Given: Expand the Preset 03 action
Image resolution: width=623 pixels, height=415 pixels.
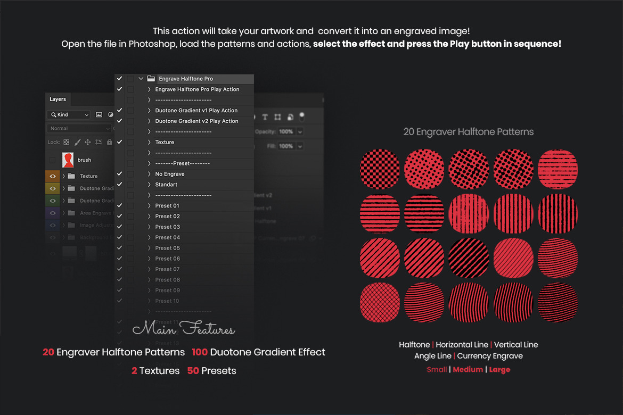Looking at the screenshot, I should point(149,227).
